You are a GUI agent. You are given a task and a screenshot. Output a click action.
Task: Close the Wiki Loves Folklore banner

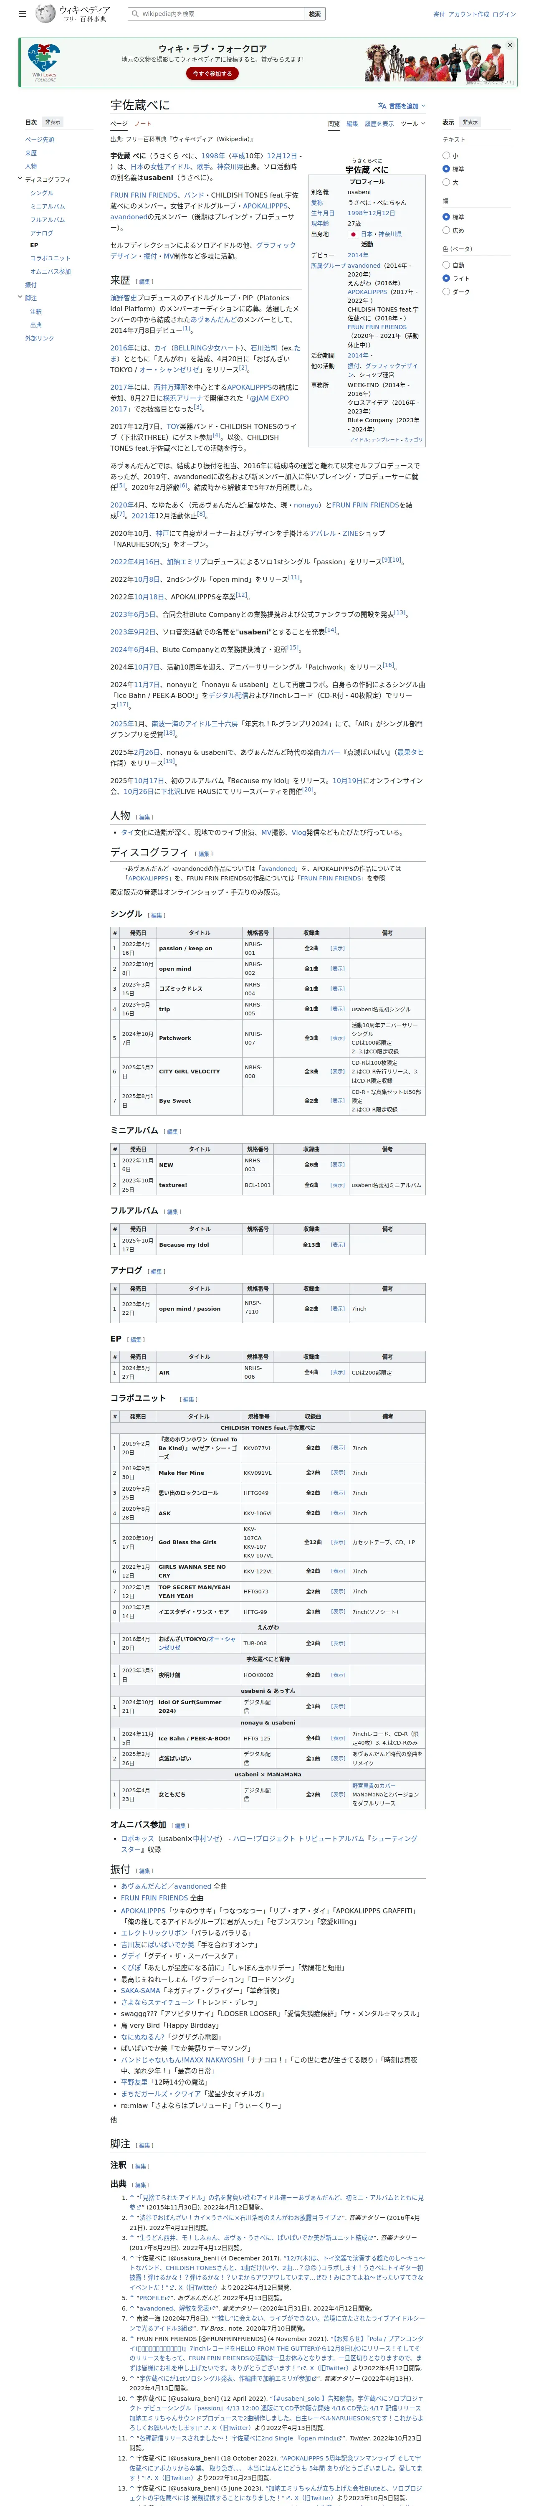tap(509, 45)
